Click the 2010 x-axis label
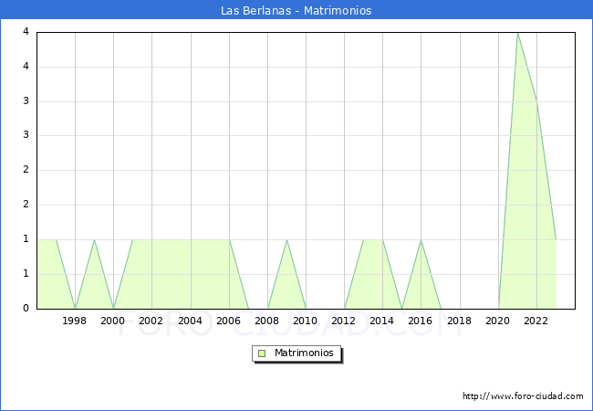Image resolution: width=593 pixels, height=411 pixels. 306,321
